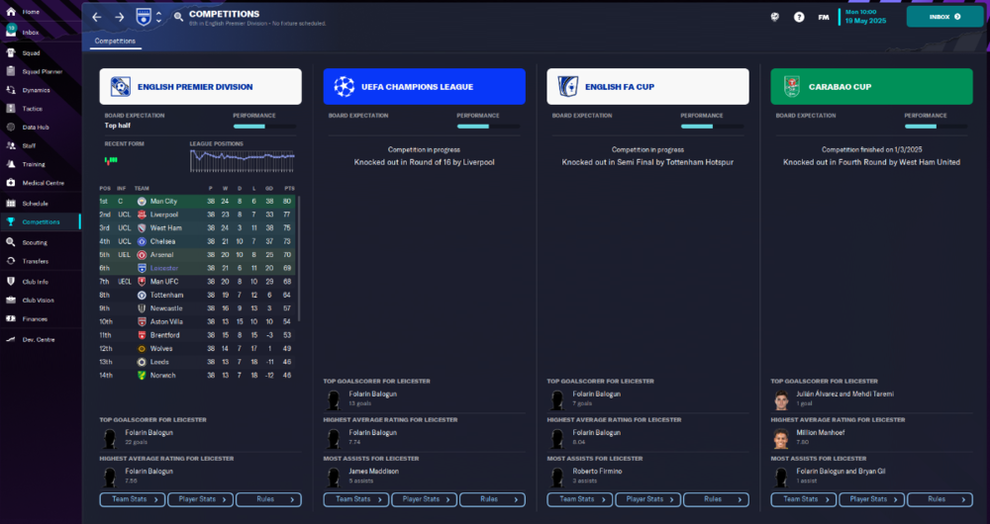The height and width of the screenshot is (524, 990).
Task: Open the English Premier Division card
Action: [200, 86]
